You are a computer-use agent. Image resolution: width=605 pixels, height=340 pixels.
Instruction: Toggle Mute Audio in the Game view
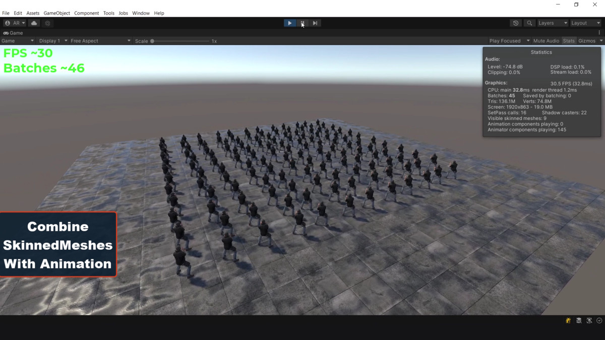[546, 40]
